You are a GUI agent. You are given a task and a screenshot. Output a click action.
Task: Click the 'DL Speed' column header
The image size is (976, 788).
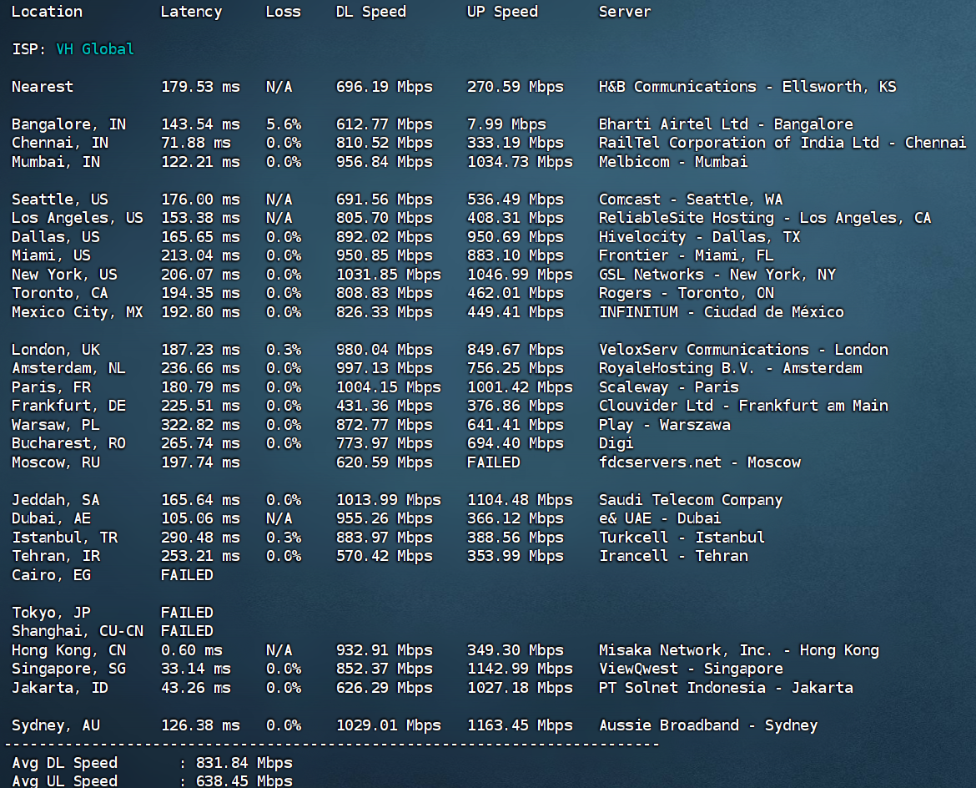pyautogui.click(x=371, y=12)
